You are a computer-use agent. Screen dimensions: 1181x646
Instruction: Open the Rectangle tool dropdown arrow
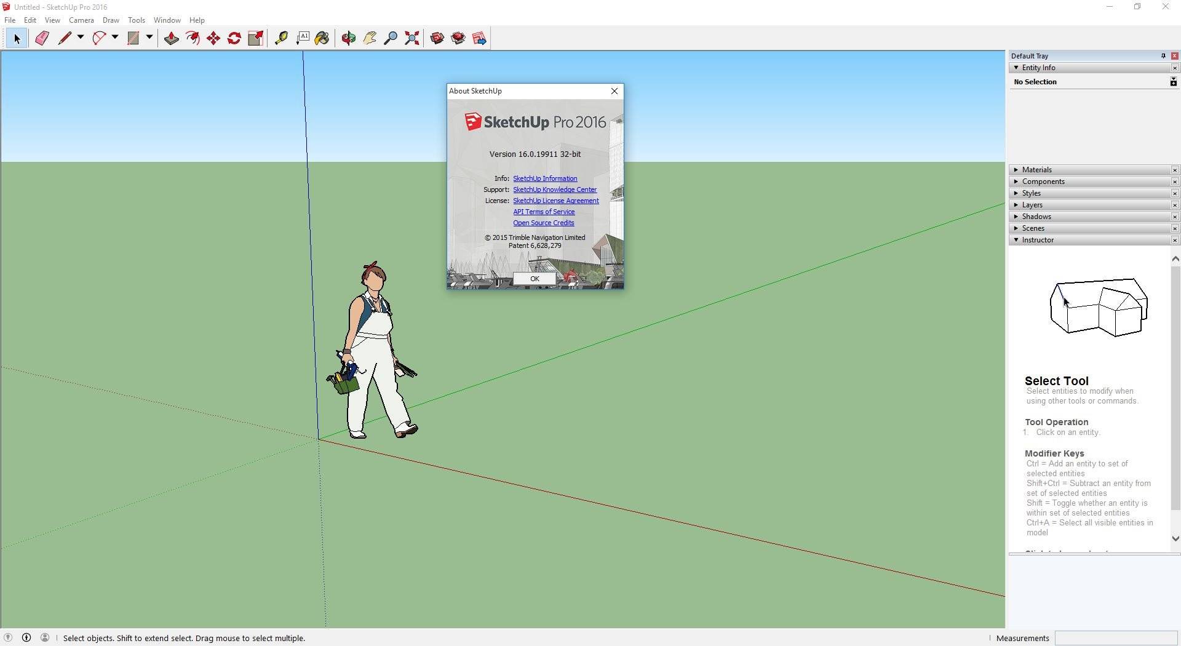[149, 38]
